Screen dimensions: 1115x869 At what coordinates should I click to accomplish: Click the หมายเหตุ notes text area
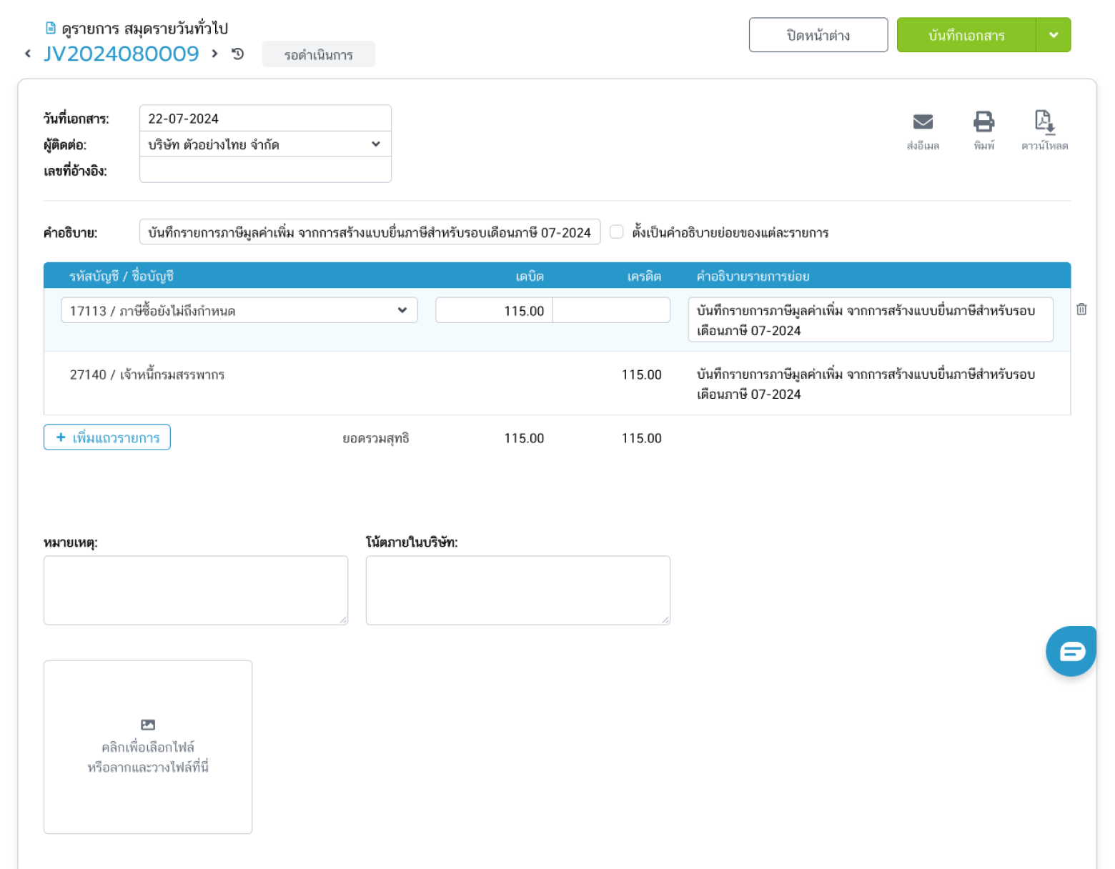[x=196, y=590]
